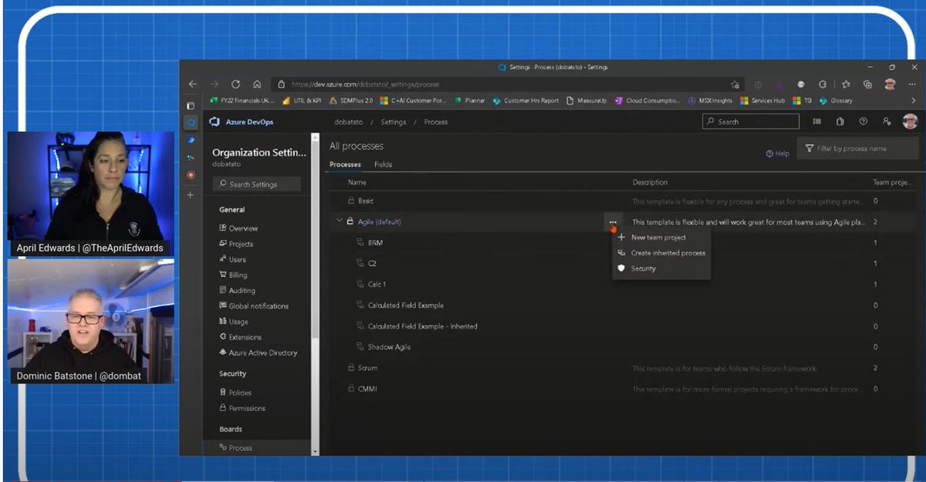This screenshot has height=482, width=926.
Task: Open the Permissions security page
Action: coord(242,408)
